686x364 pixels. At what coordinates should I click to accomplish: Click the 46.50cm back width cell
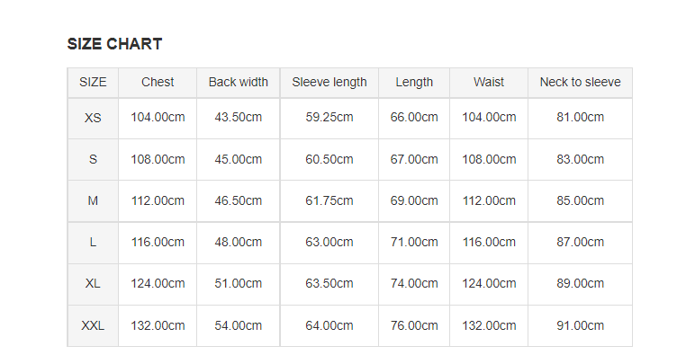click(238, 201)
